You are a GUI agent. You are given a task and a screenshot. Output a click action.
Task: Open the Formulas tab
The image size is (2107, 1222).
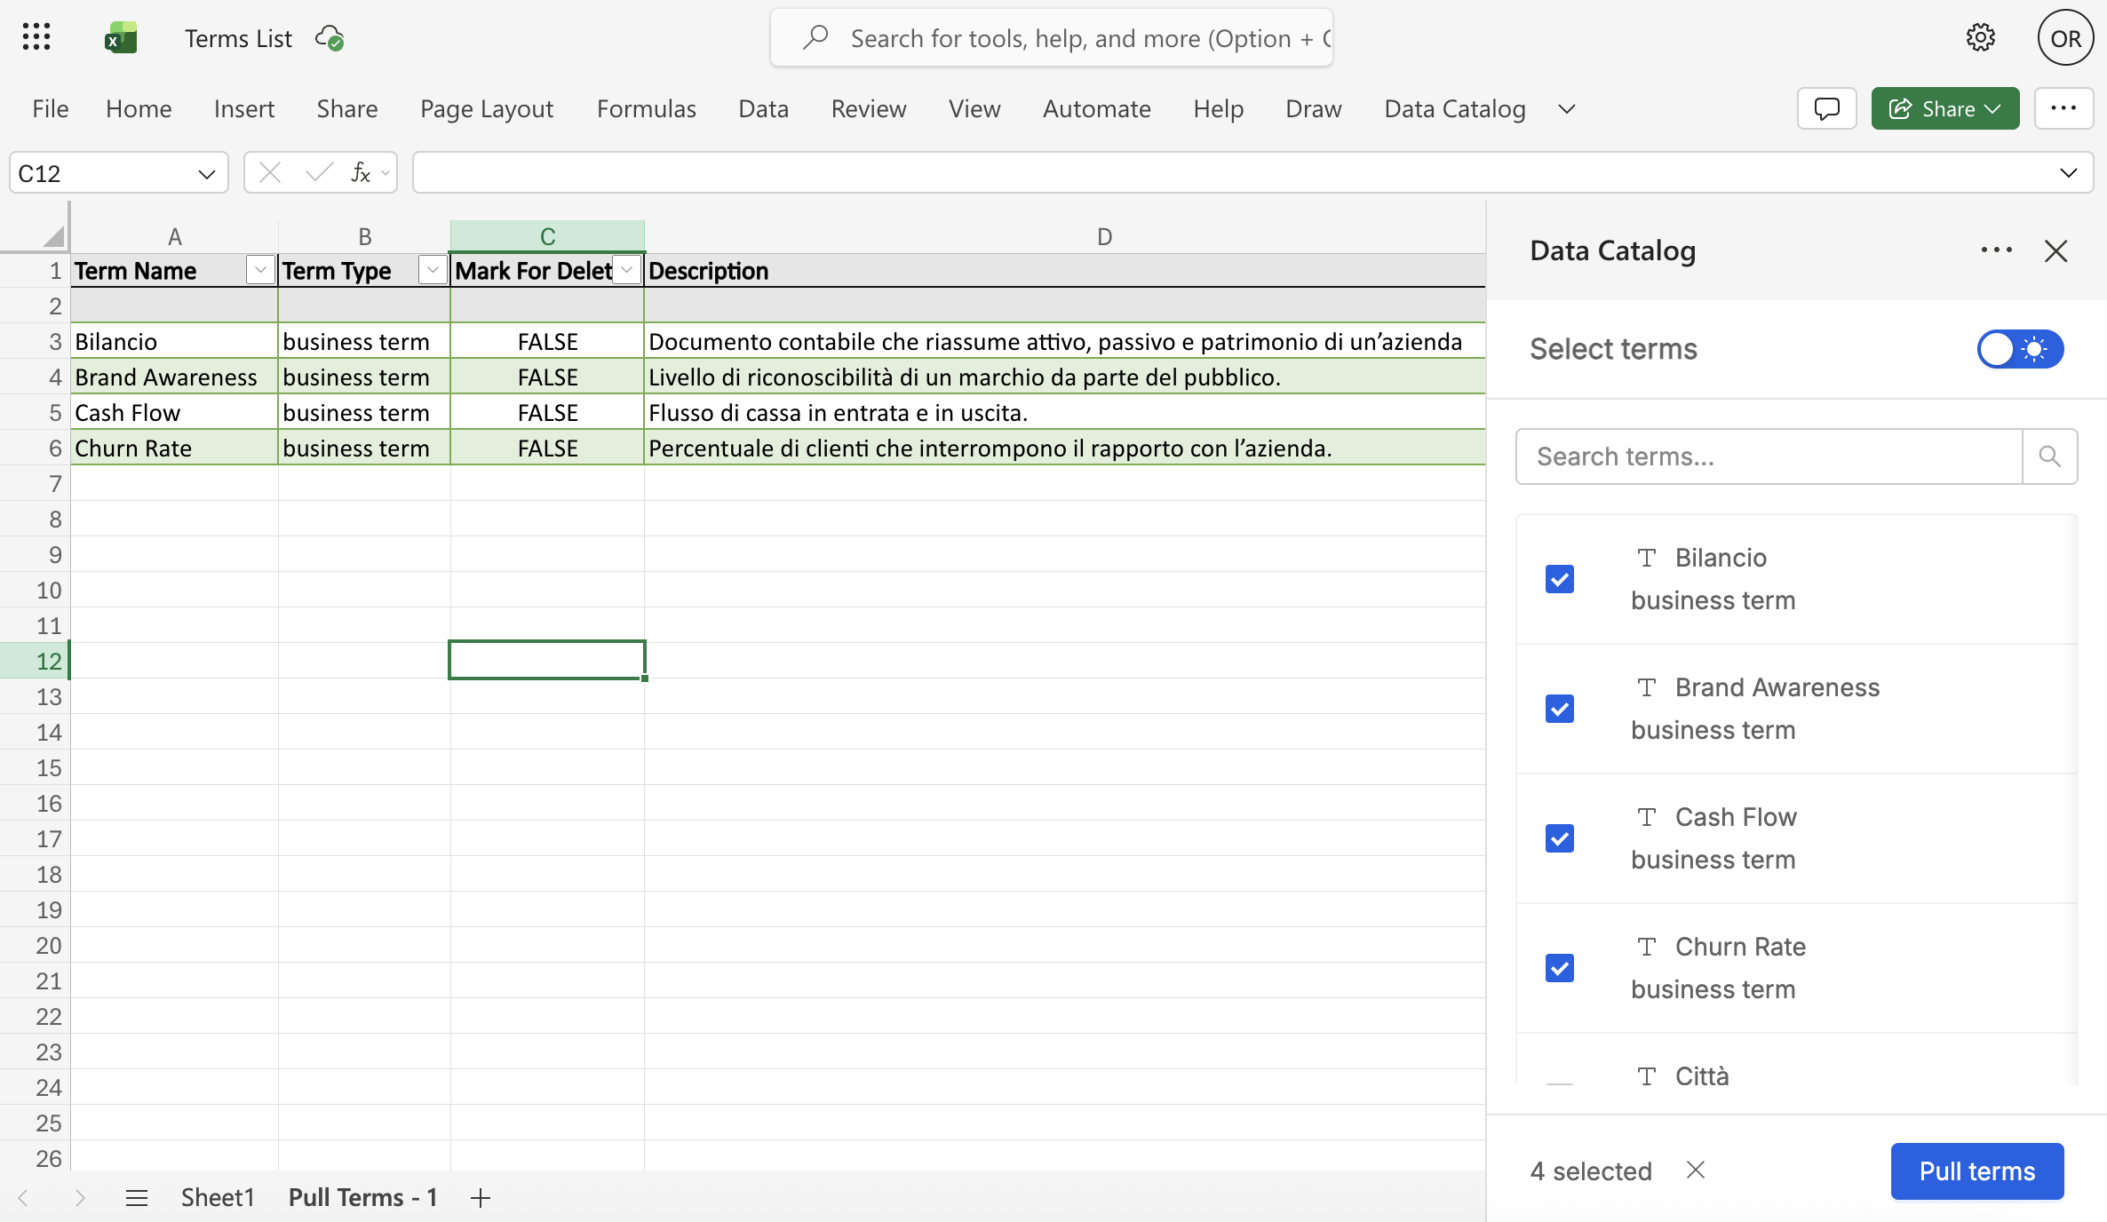coord(646,108)
